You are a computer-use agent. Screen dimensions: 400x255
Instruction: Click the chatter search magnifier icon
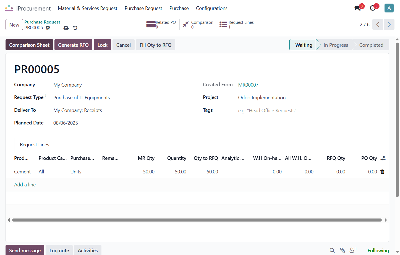tap(332, 250)
